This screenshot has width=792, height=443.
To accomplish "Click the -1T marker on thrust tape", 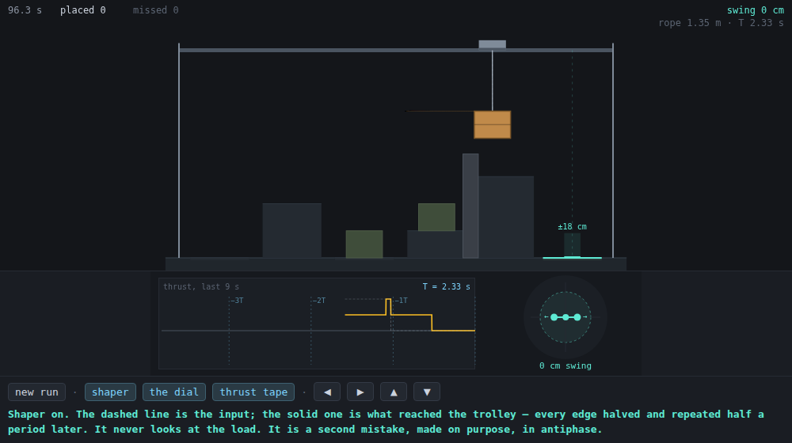I will pos(401,300).
